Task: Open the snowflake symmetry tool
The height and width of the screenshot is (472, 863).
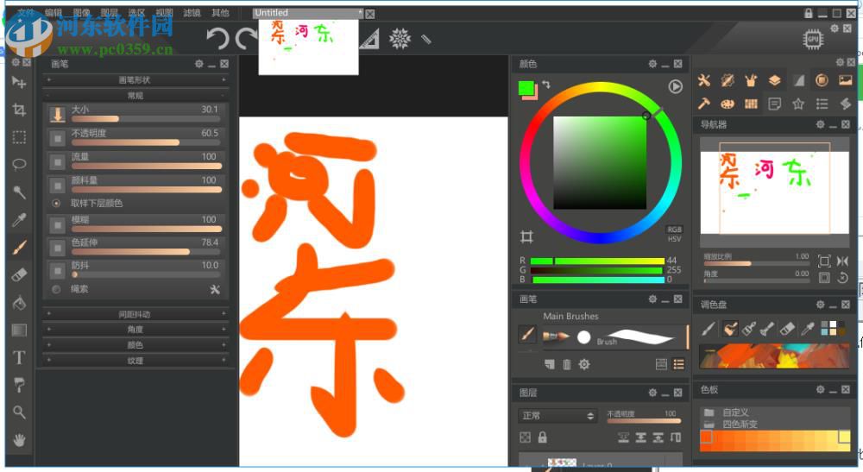Action: click(x=400, y=39)
